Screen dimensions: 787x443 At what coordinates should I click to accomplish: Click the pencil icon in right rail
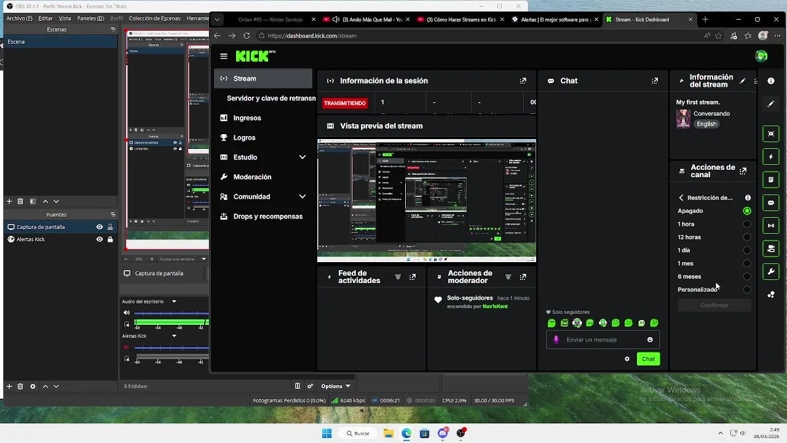pyautogui.click(x=771, y=104)
